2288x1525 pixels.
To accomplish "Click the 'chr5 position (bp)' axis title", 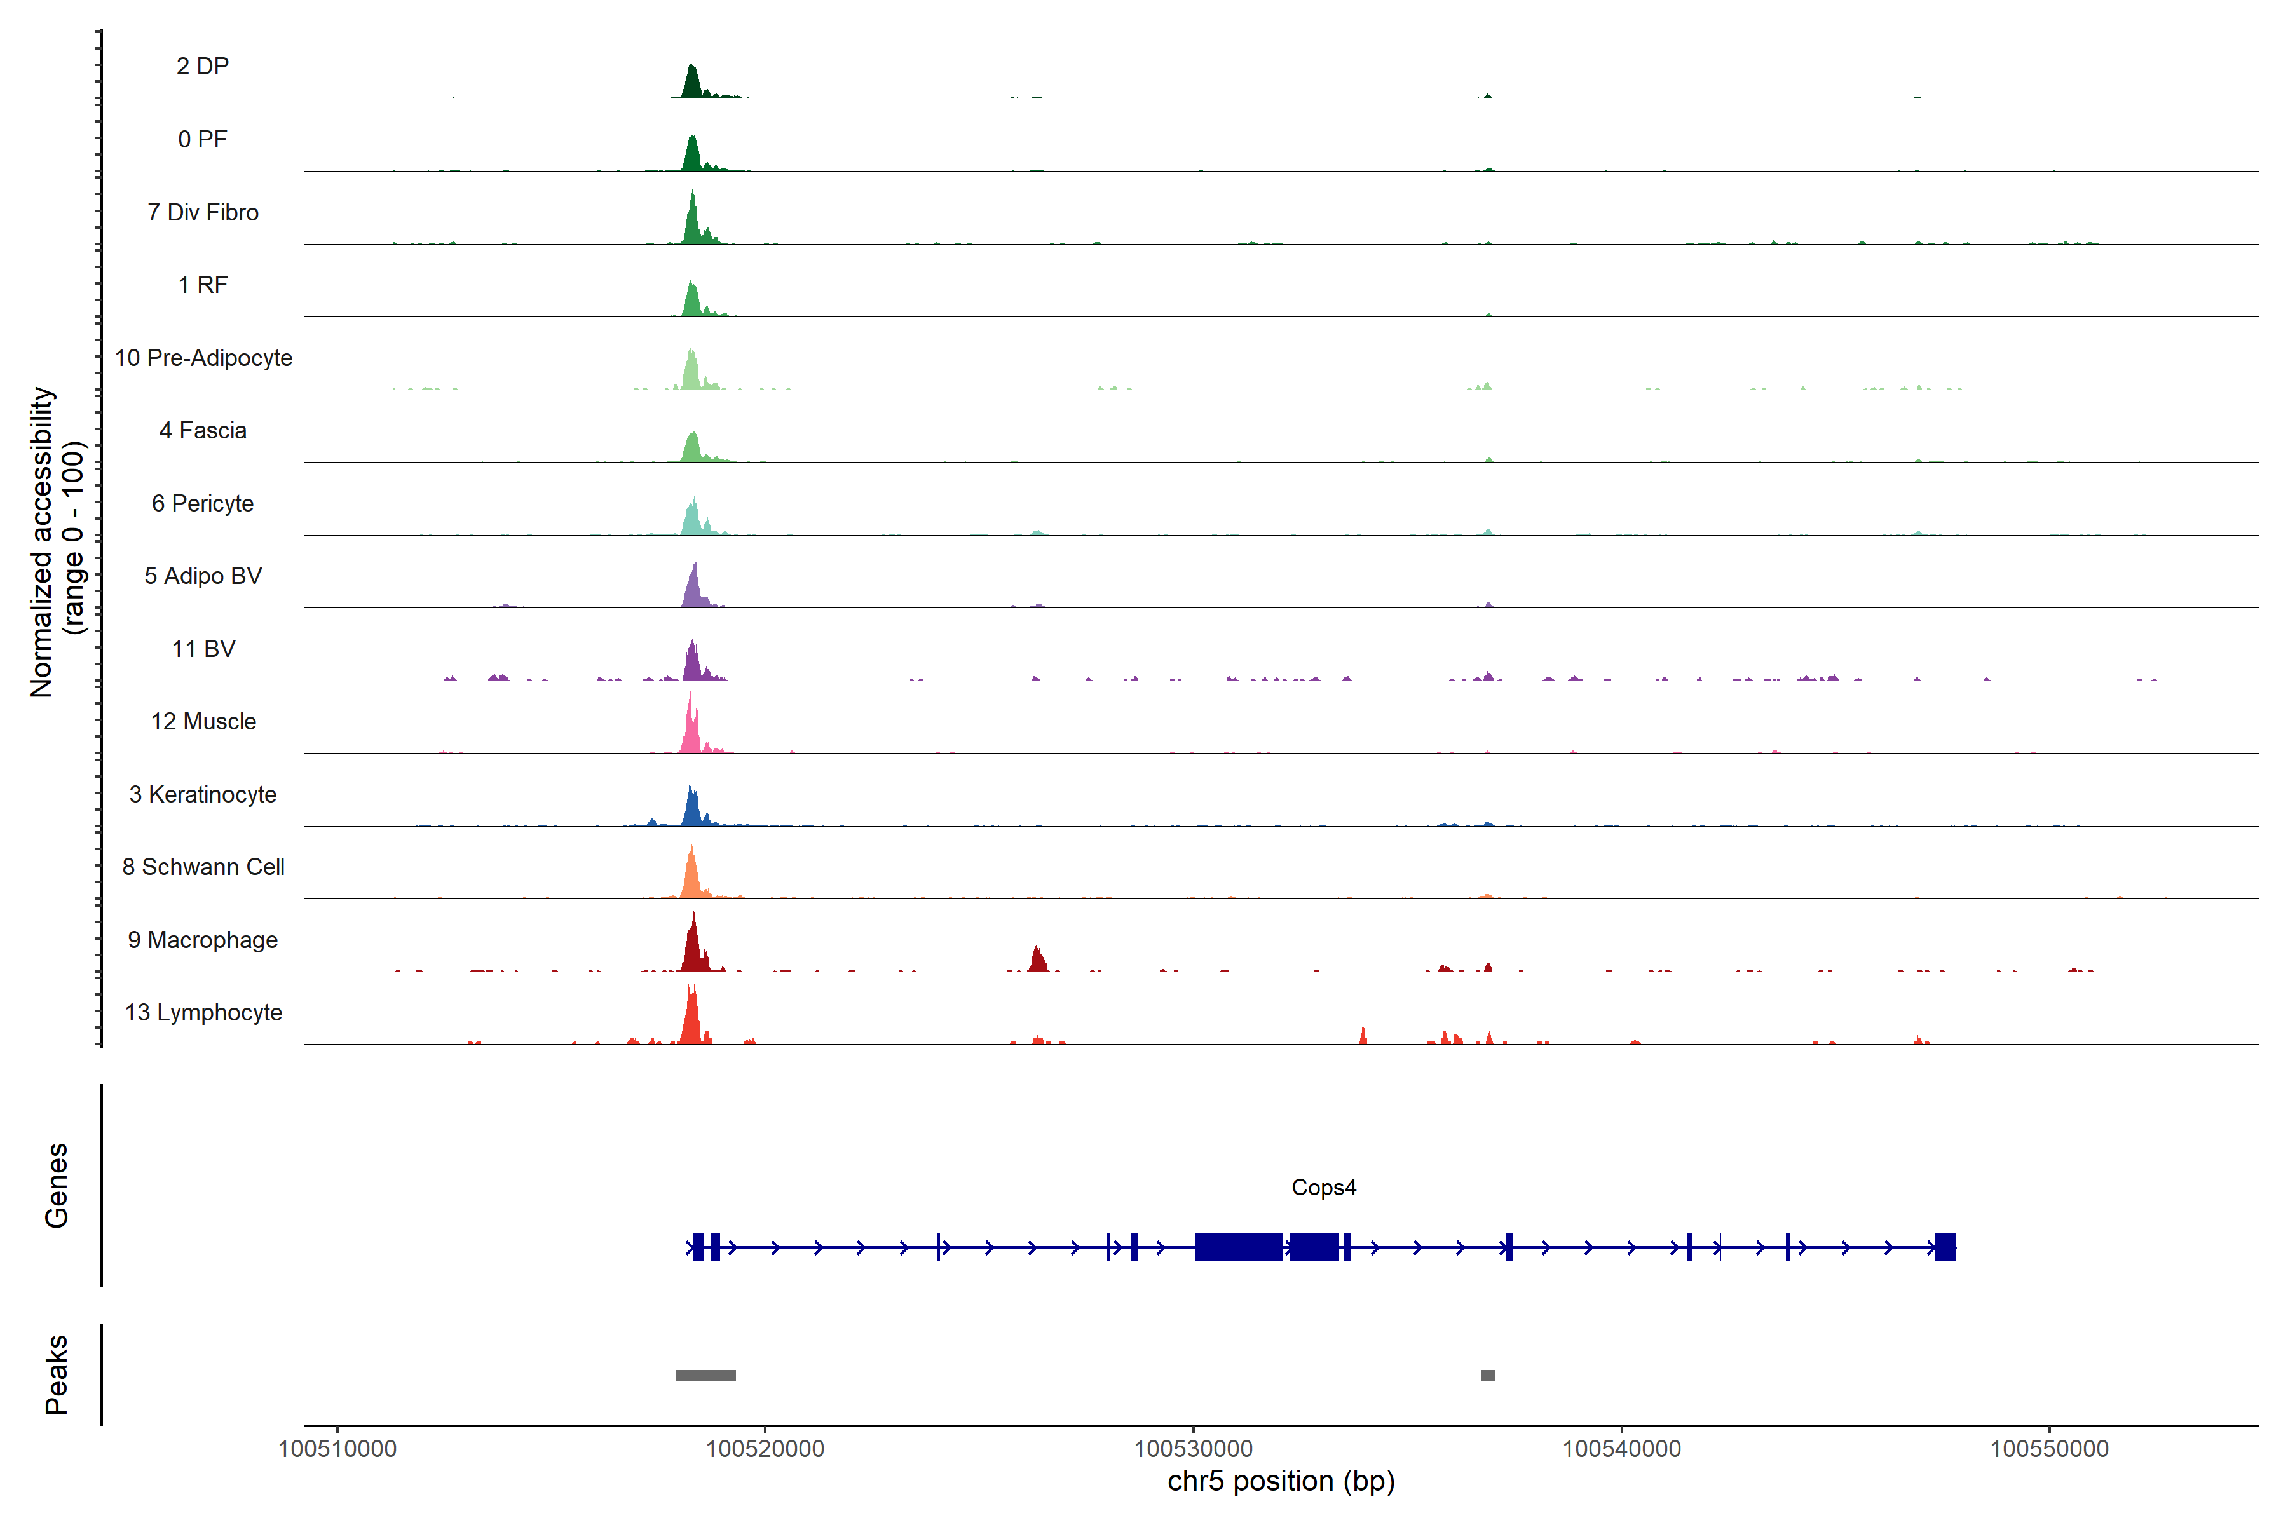I will [1280, 1481].
